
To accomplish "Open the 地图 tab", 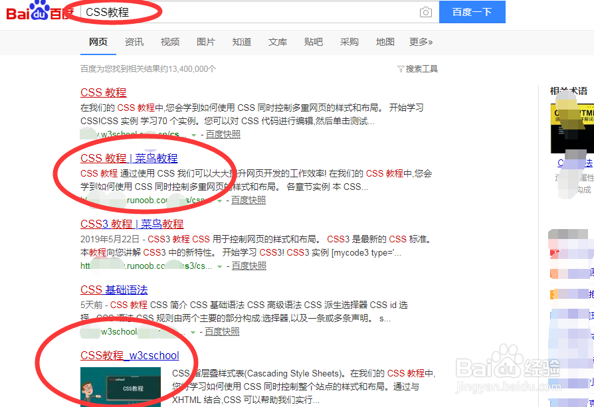I will pyautogui.click(x=385, y=41).
